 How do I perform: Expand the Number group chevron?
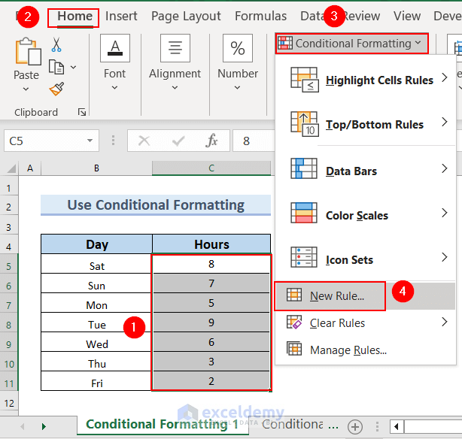tap(237, 87)
